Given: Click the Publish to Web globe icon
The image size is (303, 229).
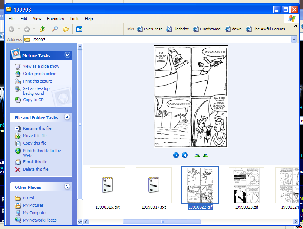Looking at the screenshot, I should pos(17,151).
